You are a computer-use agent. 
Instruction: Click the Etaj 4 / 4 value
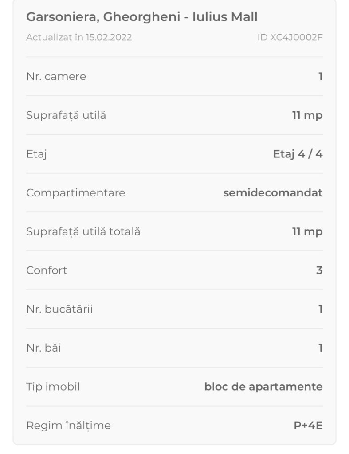click(298, 154)
